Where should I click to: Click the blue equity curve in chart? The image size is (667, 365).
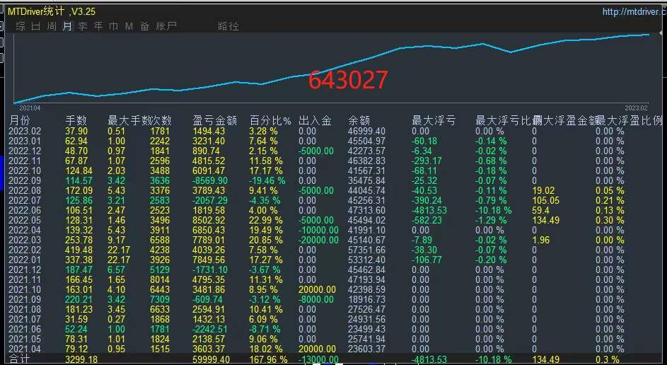coord(332,70)
